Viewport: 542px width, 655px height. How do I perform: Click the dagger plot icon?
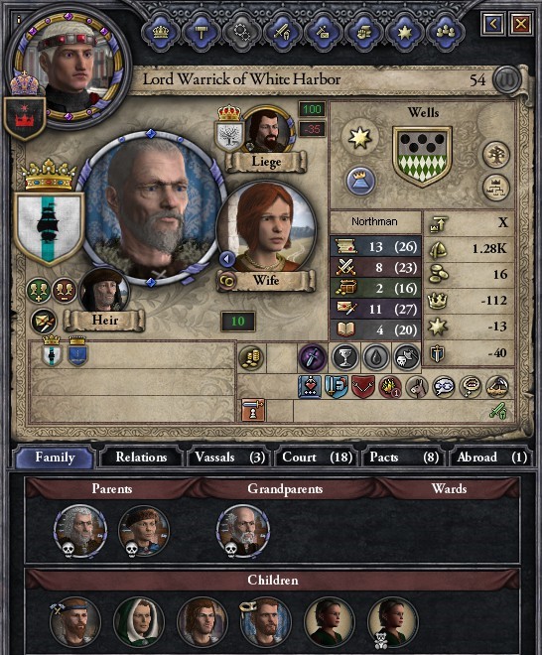(x=312, y=357)
